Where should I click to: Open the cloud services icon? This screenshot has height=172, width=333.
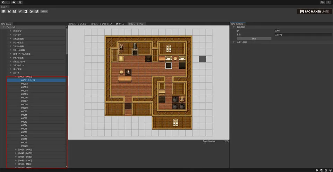(14, 2)
